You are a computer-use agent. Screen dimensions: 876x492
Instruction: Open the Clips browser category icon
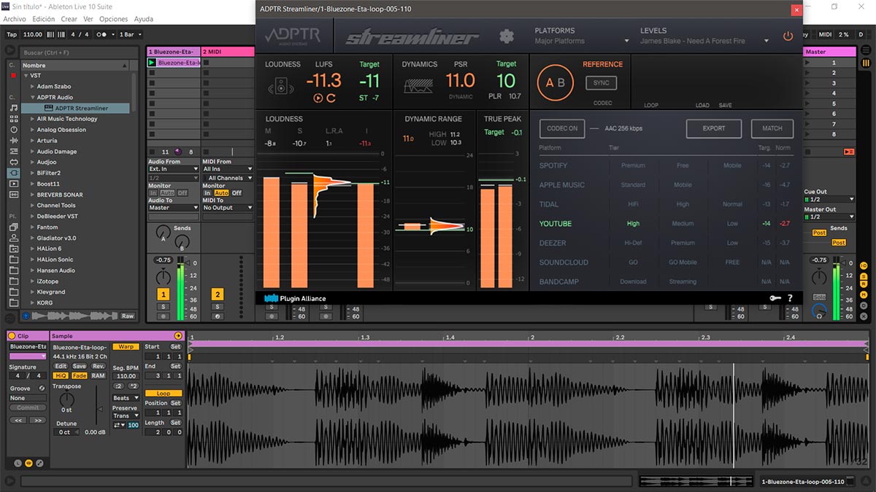[x=13, y=184]
